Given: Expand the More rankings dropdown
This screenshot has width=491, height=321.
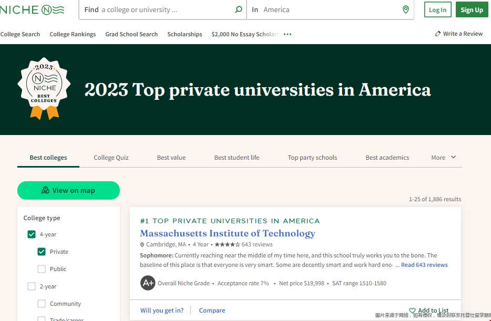Looking at the screenshot, I should coord(444,157).
